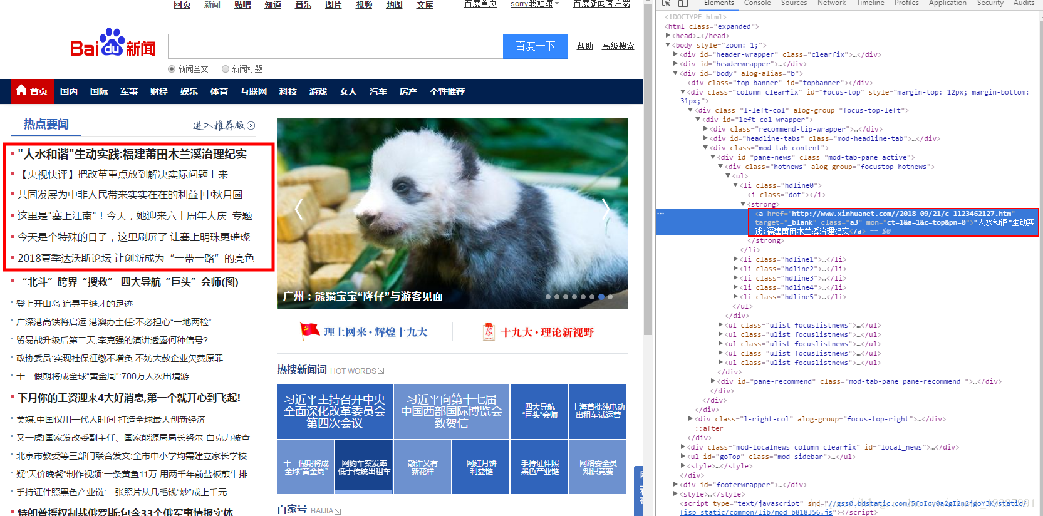Click the Baidu News logo
The height and width of the screenshot is (516, 1043).
click(113, 43)
